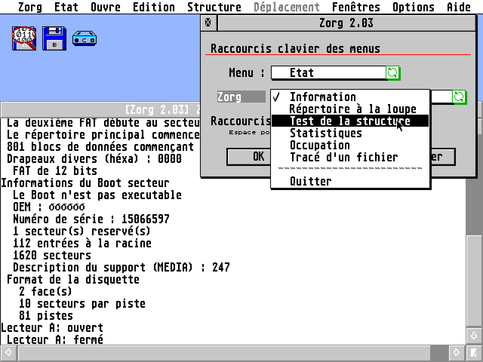Open the floppy drive B icon

[54, 38]
